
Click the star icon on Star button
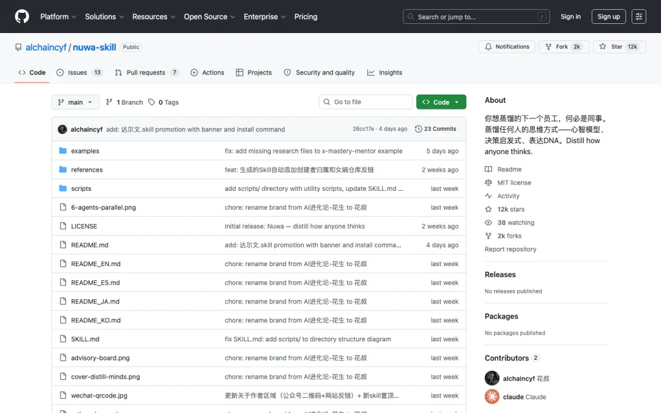click(603, 47)
